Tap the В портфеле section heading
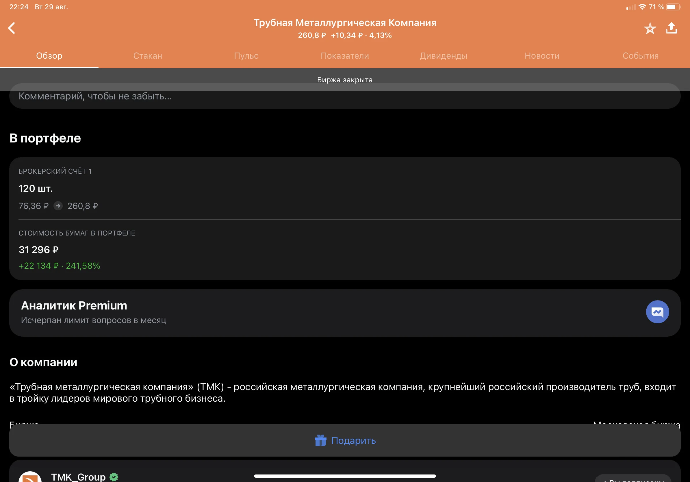The width and height of the screenshot is (690, 482). (45, 138)
